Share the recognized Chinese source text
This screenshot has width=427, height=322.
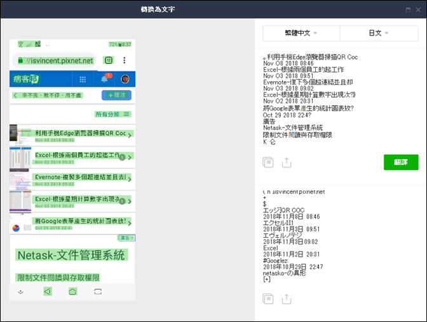(x=287, y=162)
